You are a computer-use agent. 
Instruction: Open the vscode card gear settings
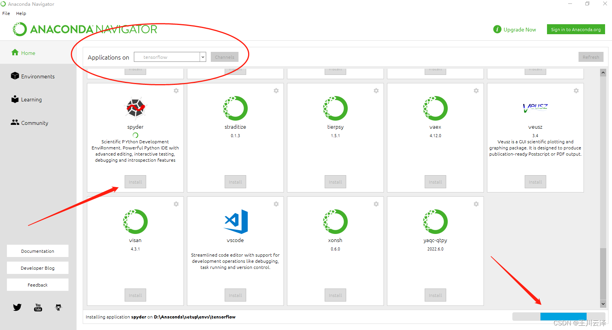click(x=276, y=204)
